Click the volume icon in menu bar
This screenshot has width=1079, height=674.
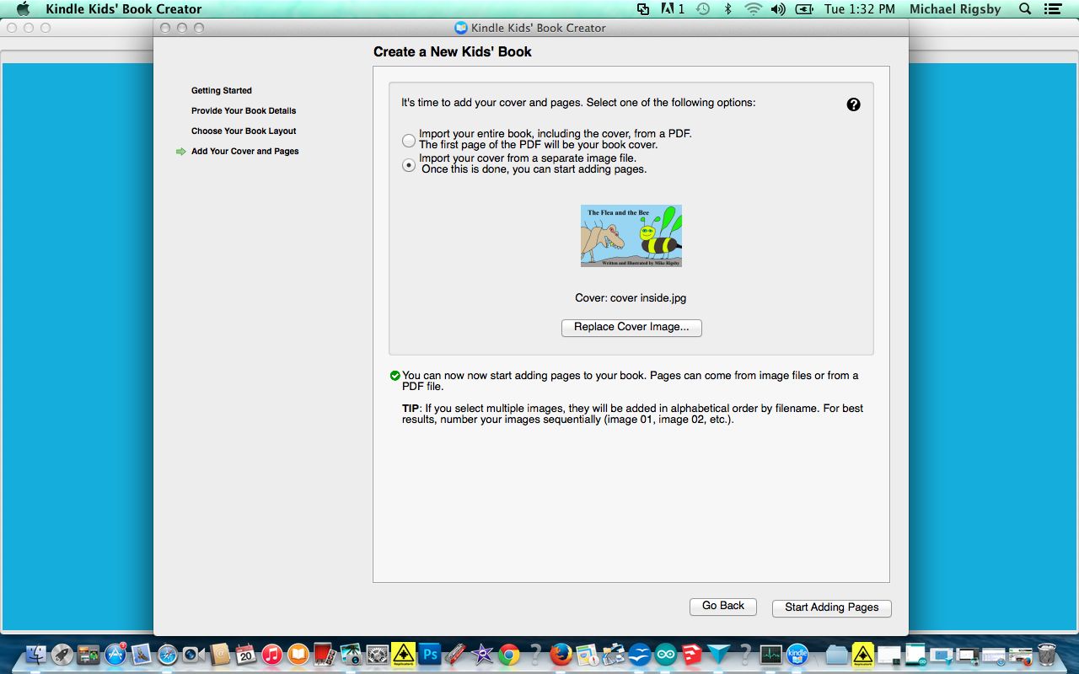(778, 9)
